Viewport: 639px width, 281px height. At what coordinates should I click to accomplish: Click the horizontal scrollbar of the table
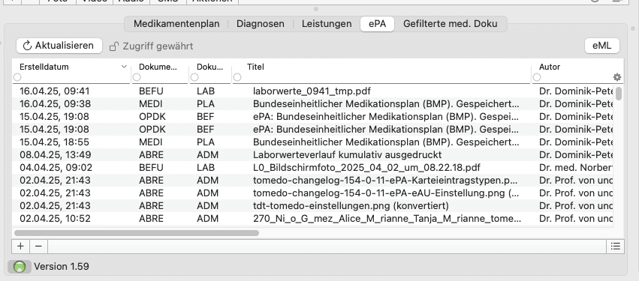(x=137, y=233)
